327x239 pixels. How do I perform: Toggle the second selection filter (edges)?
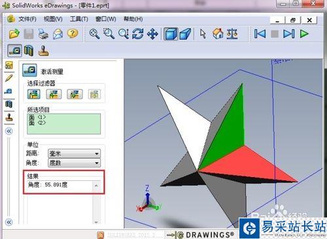[x=54, y=94]
